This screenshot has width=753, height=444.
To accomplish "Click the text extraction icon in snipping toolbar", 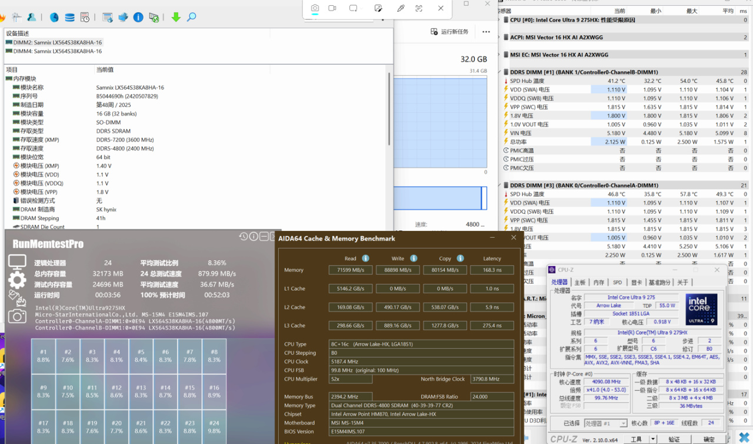I will 419,8.
